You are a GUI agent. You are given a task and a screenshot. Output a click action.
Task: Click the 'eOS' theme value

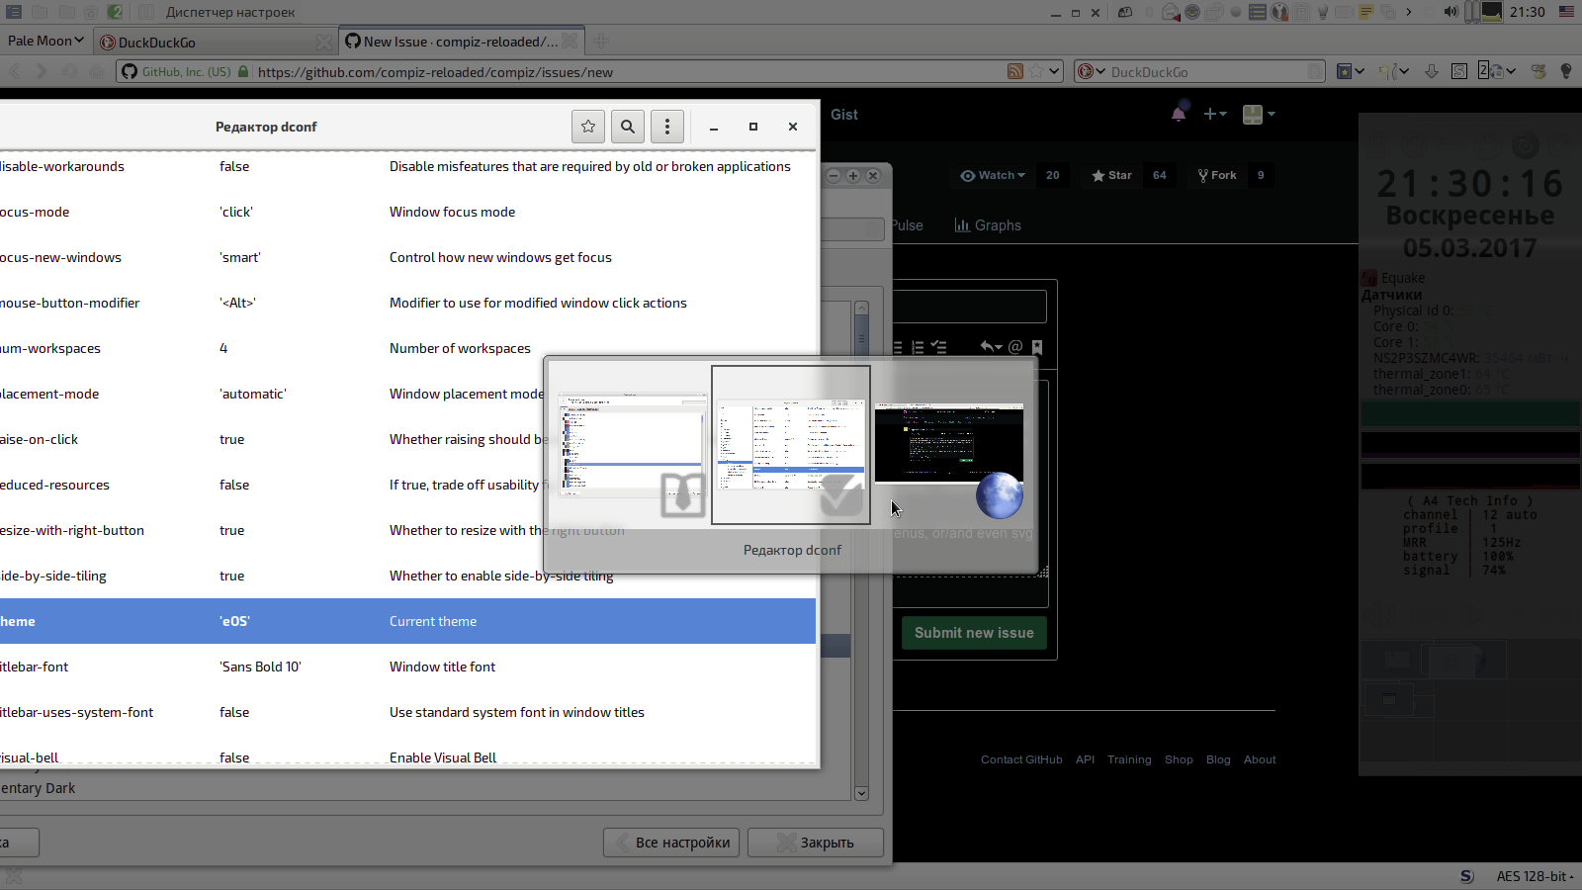coord(234,621)
